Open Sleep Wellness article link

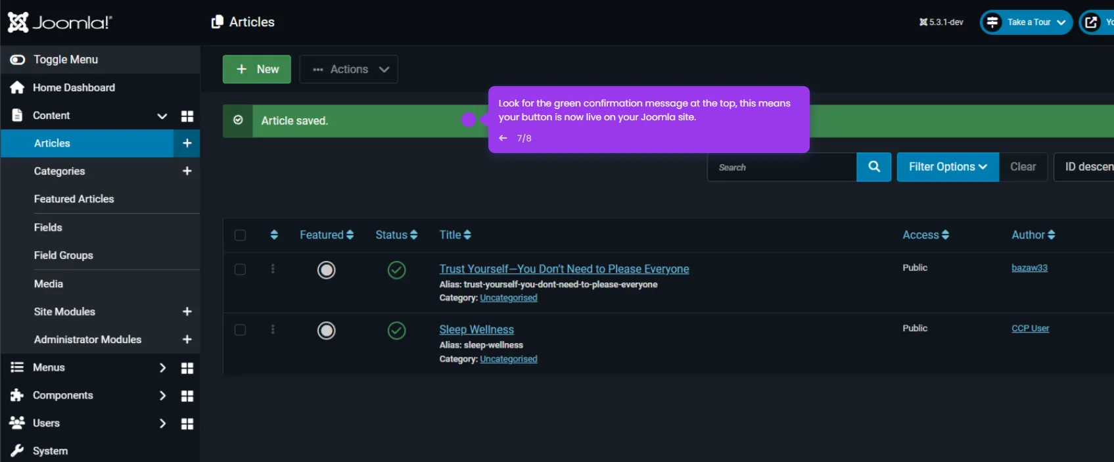click(x=476, y=329)
